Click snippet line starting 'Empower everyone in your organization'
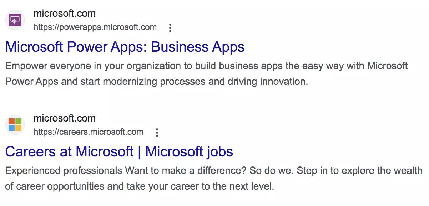 [x=206, y=66]
